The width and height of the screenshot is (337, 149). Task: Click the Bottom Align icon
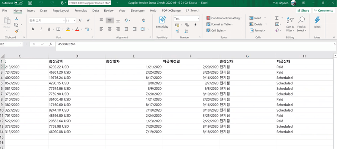(x=118, y=21)
